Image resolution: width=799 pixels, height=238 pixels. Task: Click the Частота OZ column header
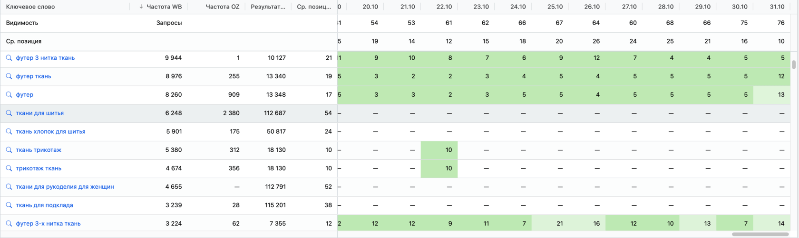tap(222, 7)
